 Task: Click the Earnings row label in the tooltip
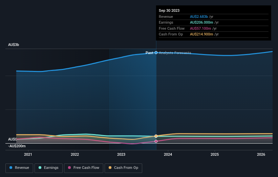pos(166,22)
